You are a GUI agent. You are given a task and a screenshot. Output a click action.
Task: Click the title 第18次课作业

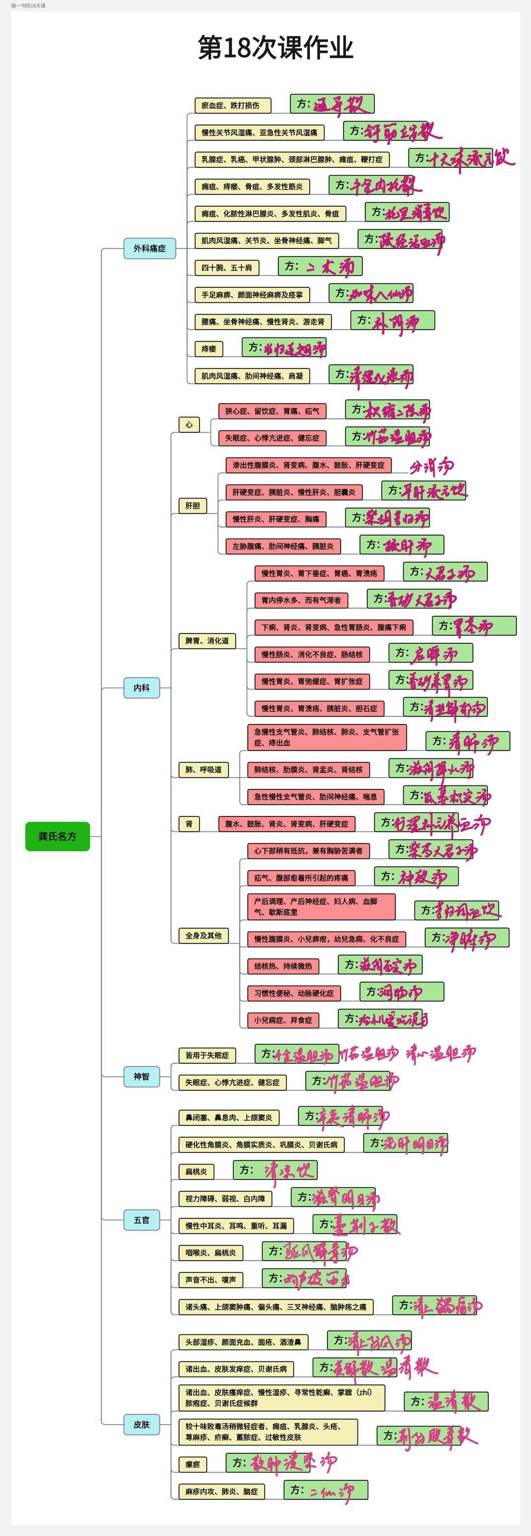[275, 47]
